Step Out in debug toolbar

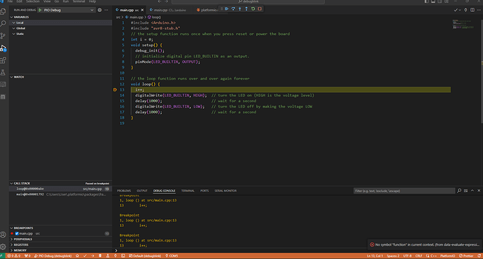point(246,9)
